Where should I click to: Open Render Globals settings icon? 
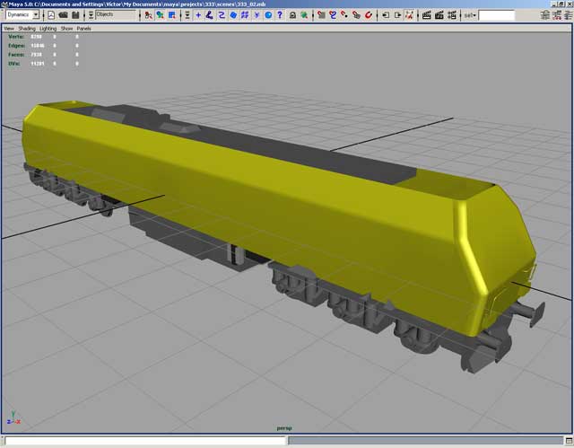tap(452, 15)
